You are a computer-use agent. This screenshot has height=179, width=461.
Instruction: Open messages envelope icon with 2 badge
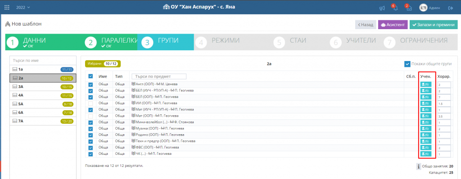pos(409,8)
